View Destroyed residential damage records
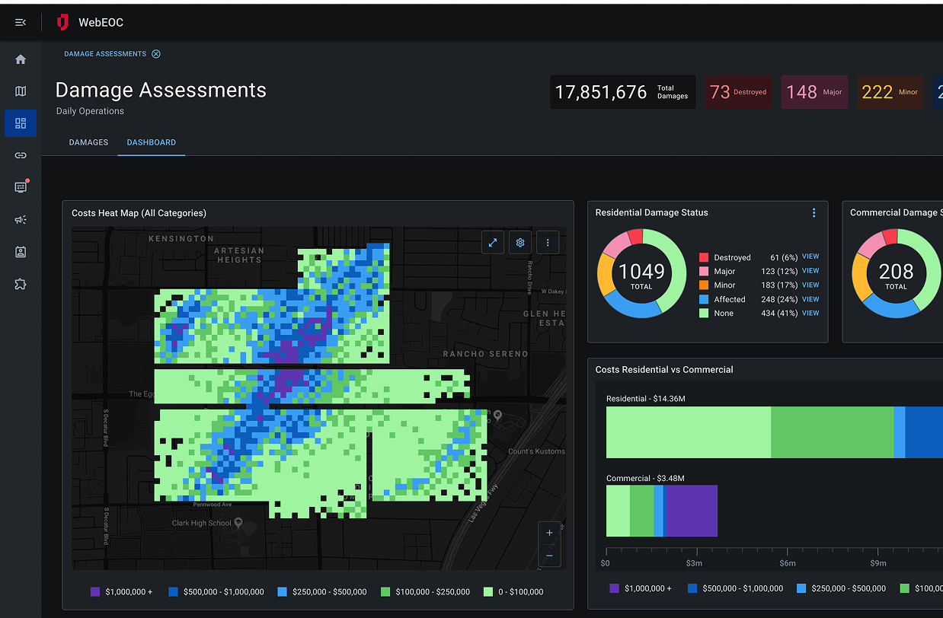Image resolution: width=943 pixels, height=618 pixels. pyautogui.click(x=810, y=257)
